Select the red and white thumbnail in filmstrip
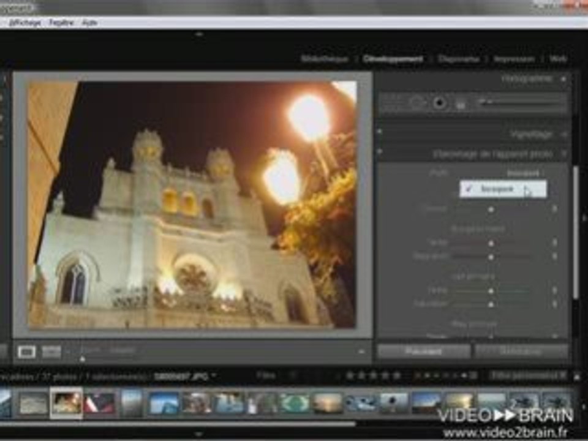588x441 pixels. pos(100,404)
